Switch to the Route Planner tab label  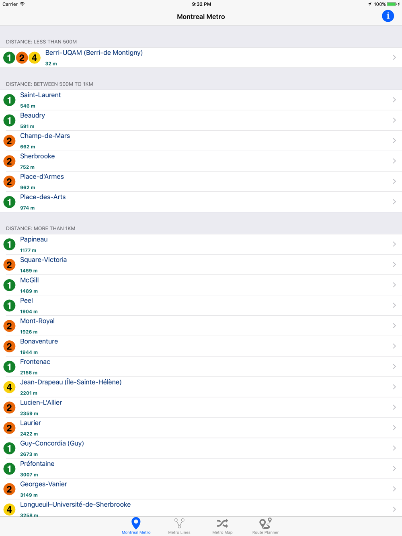tap(265, 532)
